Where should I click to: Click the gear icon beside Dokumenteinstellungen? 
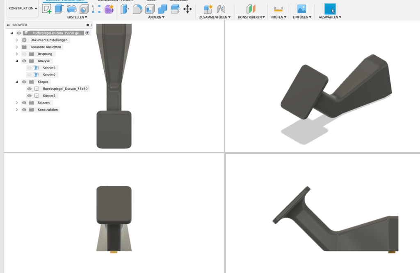tap(24, 40)
